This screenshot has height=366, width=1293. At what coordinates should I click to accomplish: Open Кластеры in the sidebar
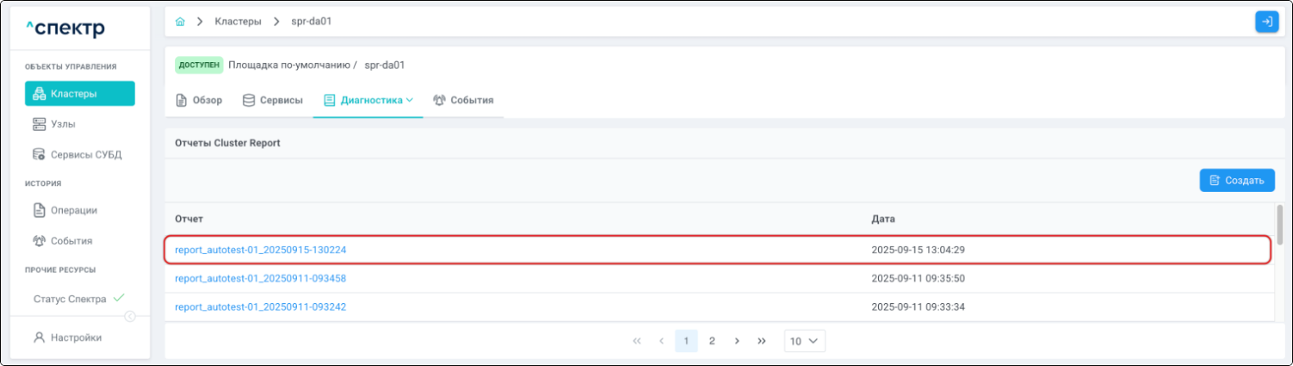(x=79, y=94)
